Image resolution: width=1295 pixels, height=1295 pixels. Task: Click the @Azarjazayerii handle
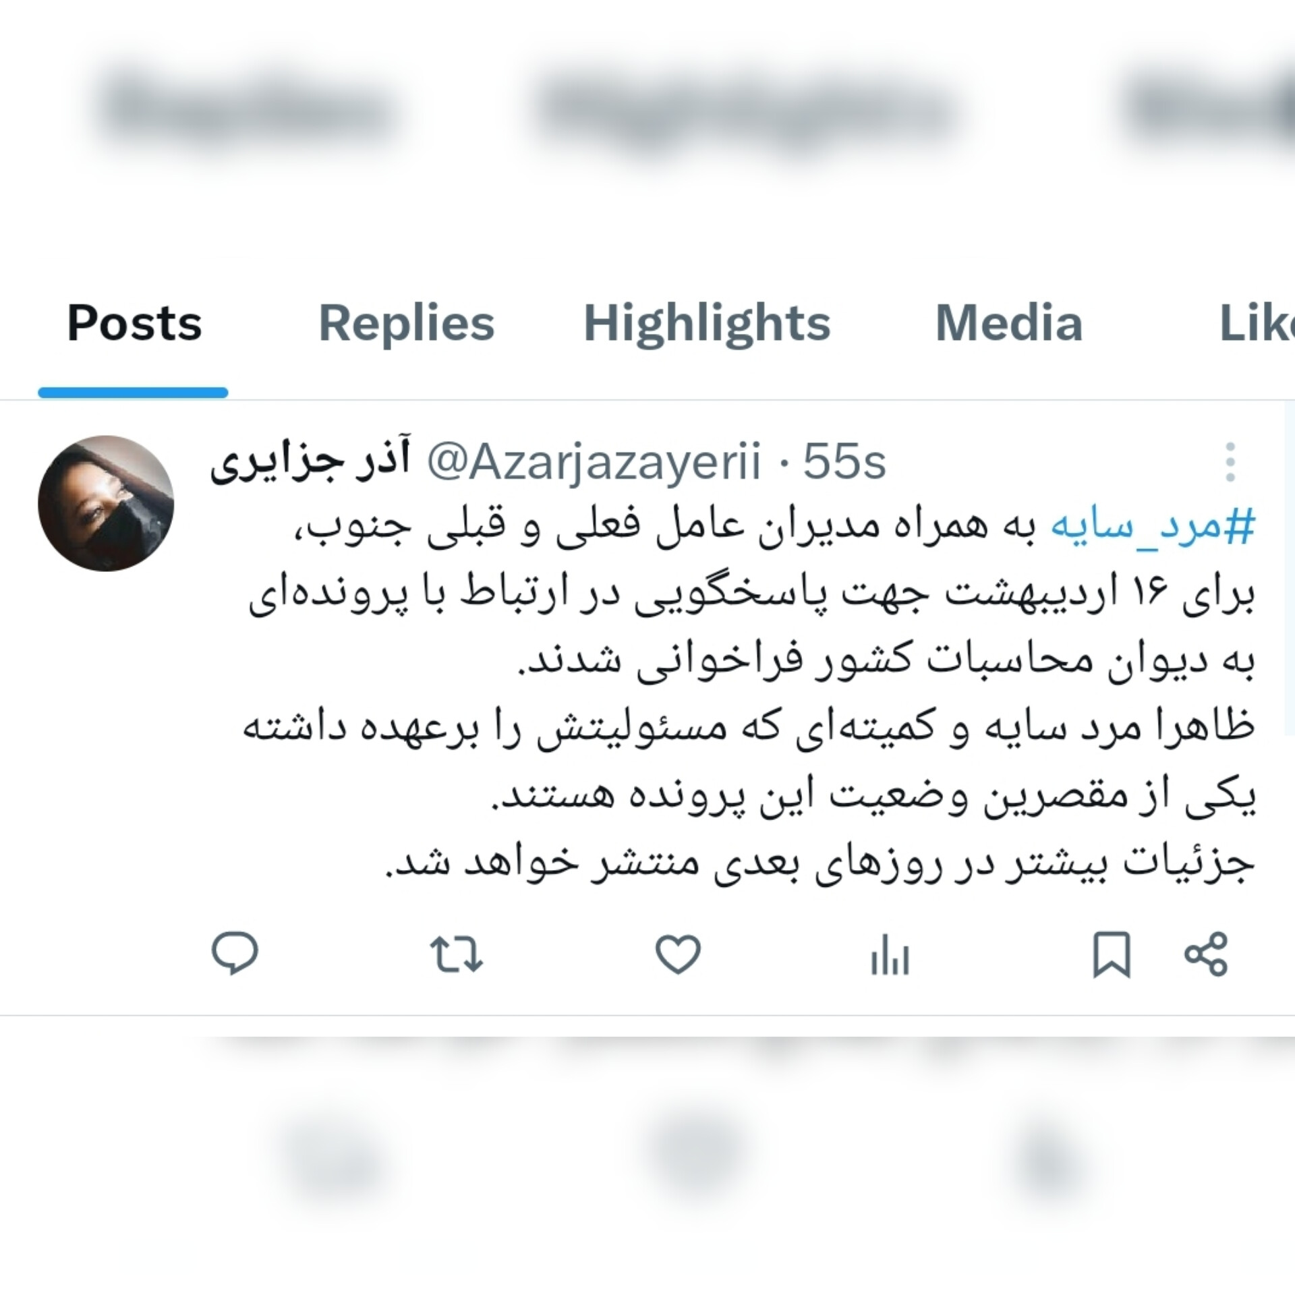[x=594, y=463]
